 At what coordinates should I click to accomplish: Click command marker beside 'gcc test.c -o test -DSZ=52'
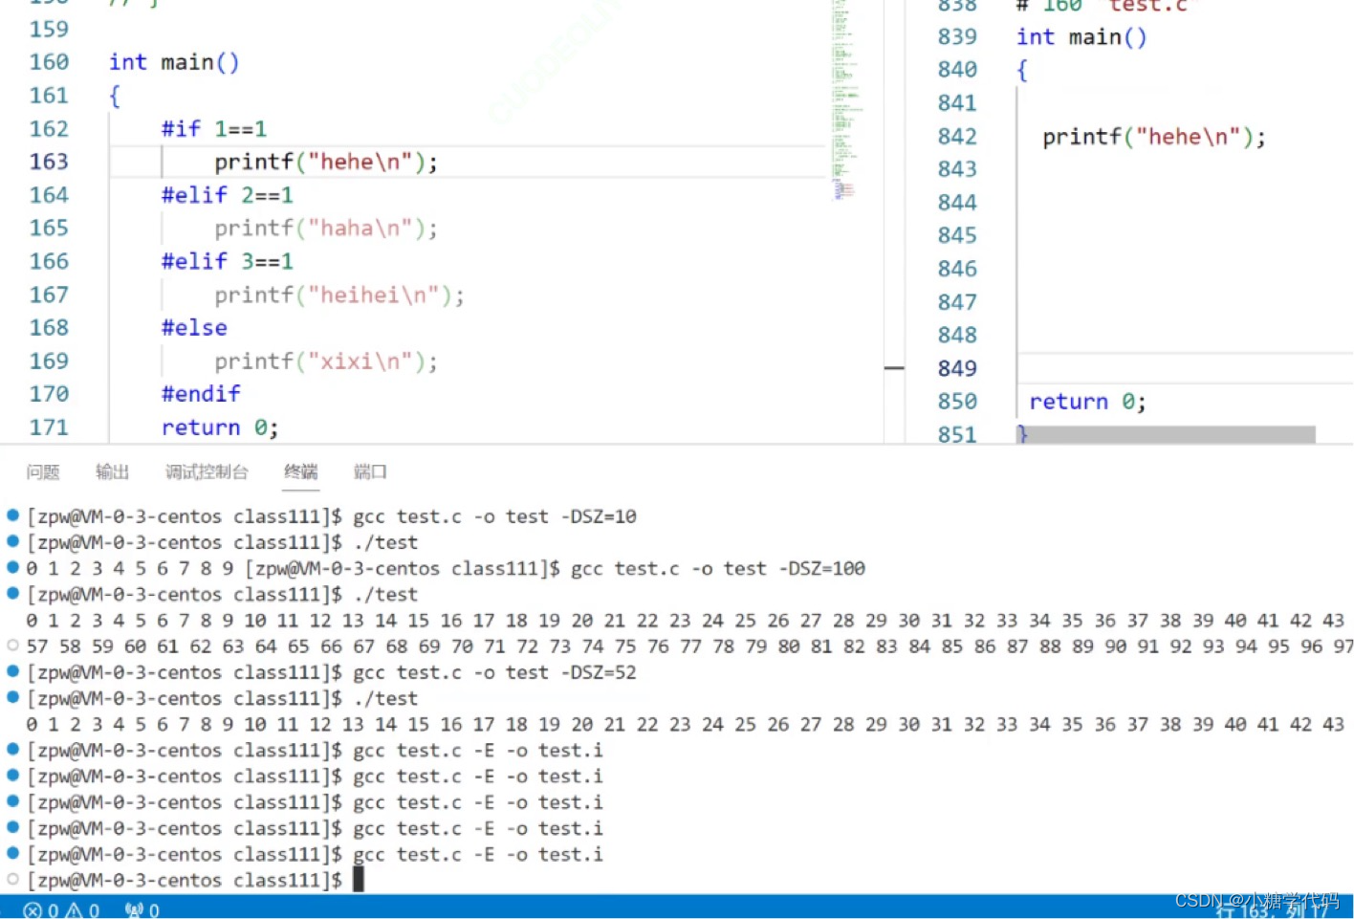13,671
